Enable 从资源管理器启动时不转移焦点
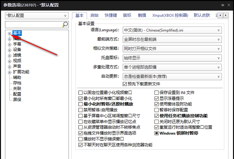The width and height of the screenshot is (234, 159). point(80,127)
